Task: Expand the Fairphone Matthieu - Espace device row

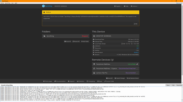Action: point(116,69)
